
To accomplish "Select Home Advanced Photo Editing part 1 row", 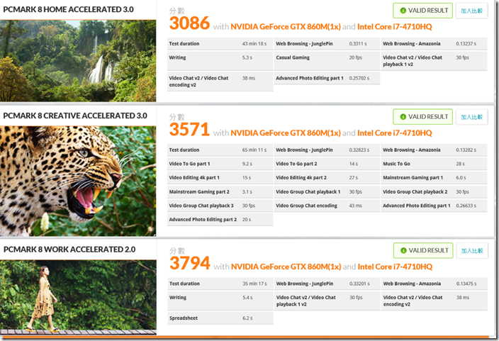I will 327,78.
